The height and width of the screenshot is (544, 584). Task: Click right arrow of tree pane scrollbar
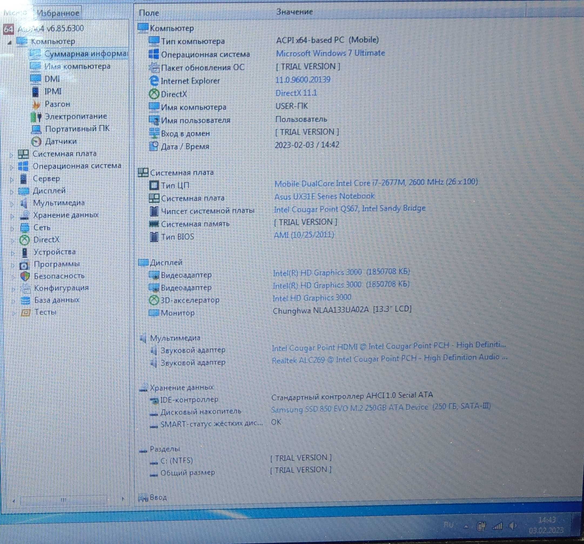pyautogui.click(x=123, y=499)
